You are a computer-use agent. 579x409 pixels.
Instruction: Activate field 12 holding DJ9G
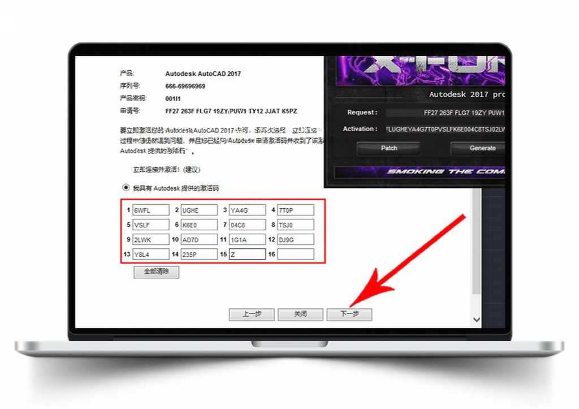coord(295,239)
